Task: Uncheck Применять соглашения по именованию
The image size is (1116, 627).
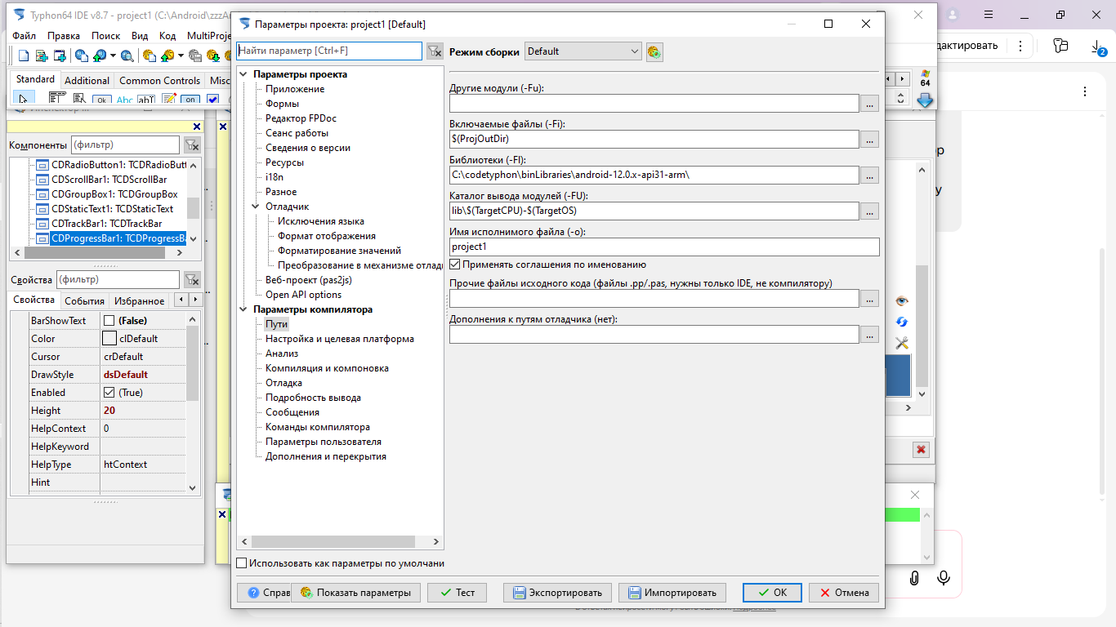Action: click(x=455, y=265)
